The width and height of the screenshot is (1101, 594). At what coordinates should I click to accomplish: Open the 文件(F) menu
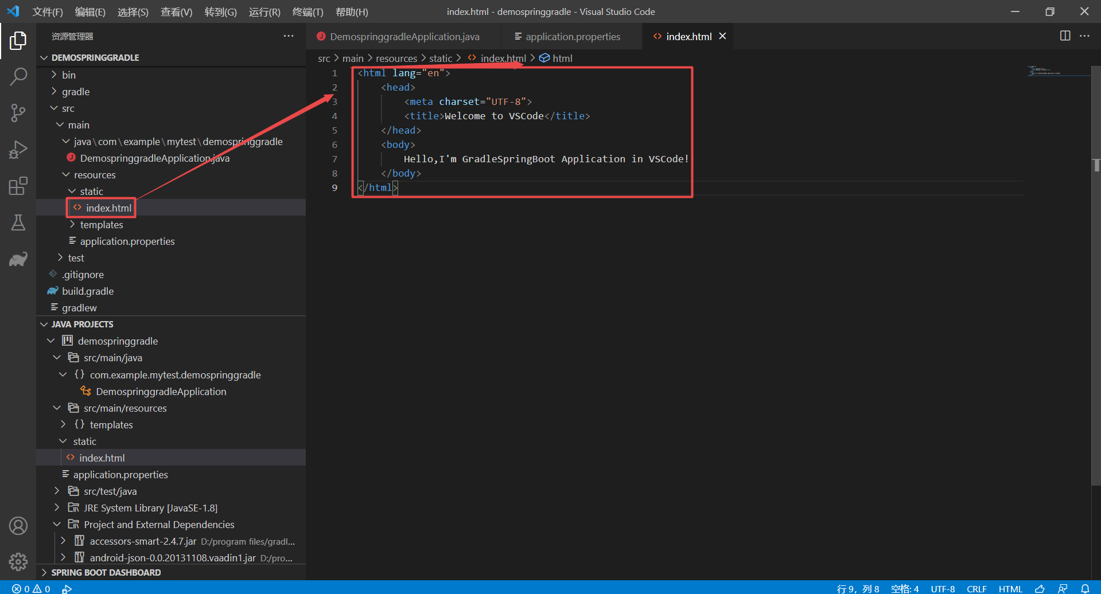[48, 12]
